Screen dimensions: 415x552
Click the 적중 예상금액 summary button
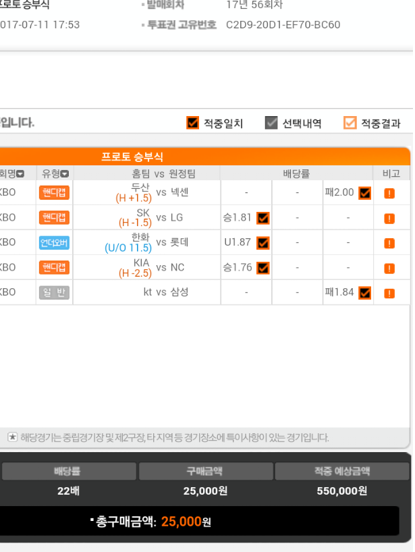point(342,471)
